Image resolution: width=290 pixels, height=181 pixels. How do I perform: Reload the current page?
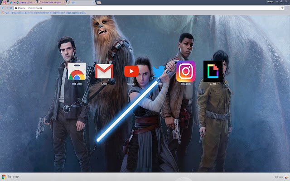pos(11,8)
